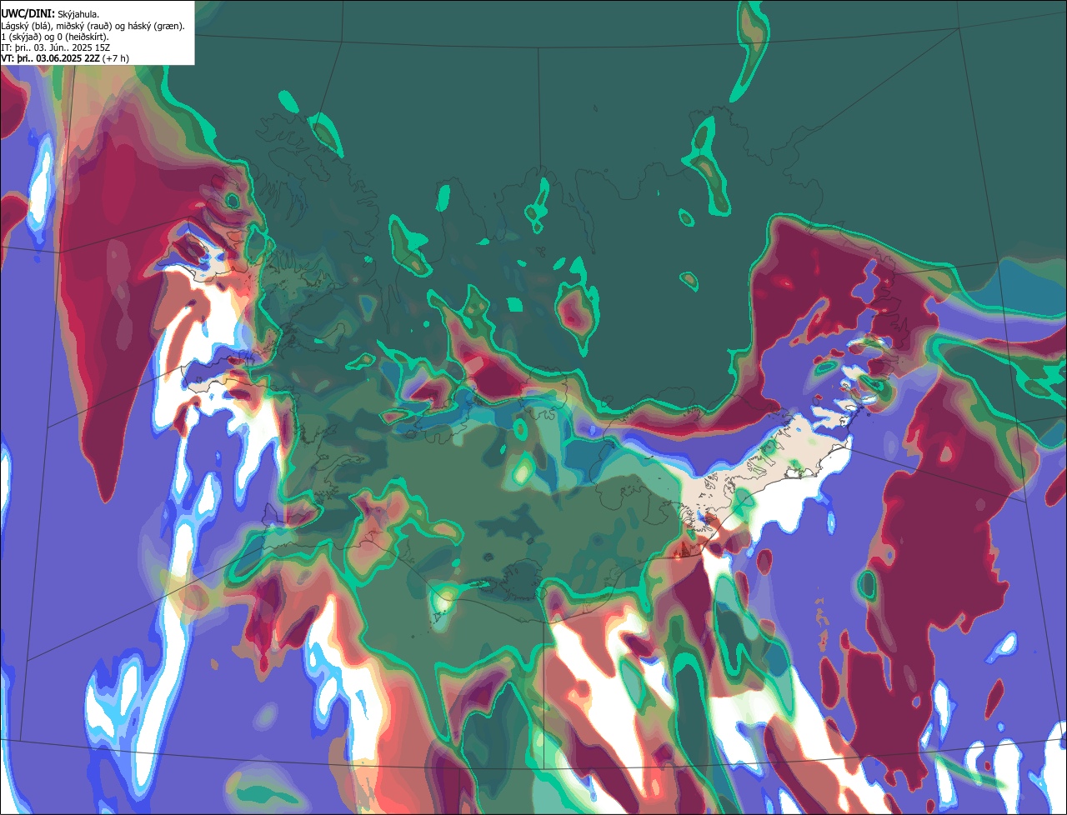Click the 'UWC/DINI: Skýjahula.' title line

coord(50,14)
